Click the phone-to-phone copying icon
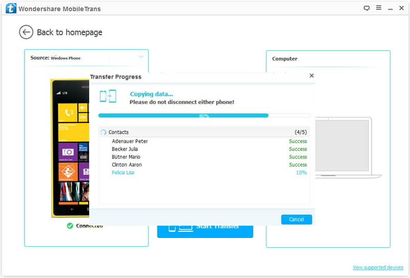 [x=108, y=96]
